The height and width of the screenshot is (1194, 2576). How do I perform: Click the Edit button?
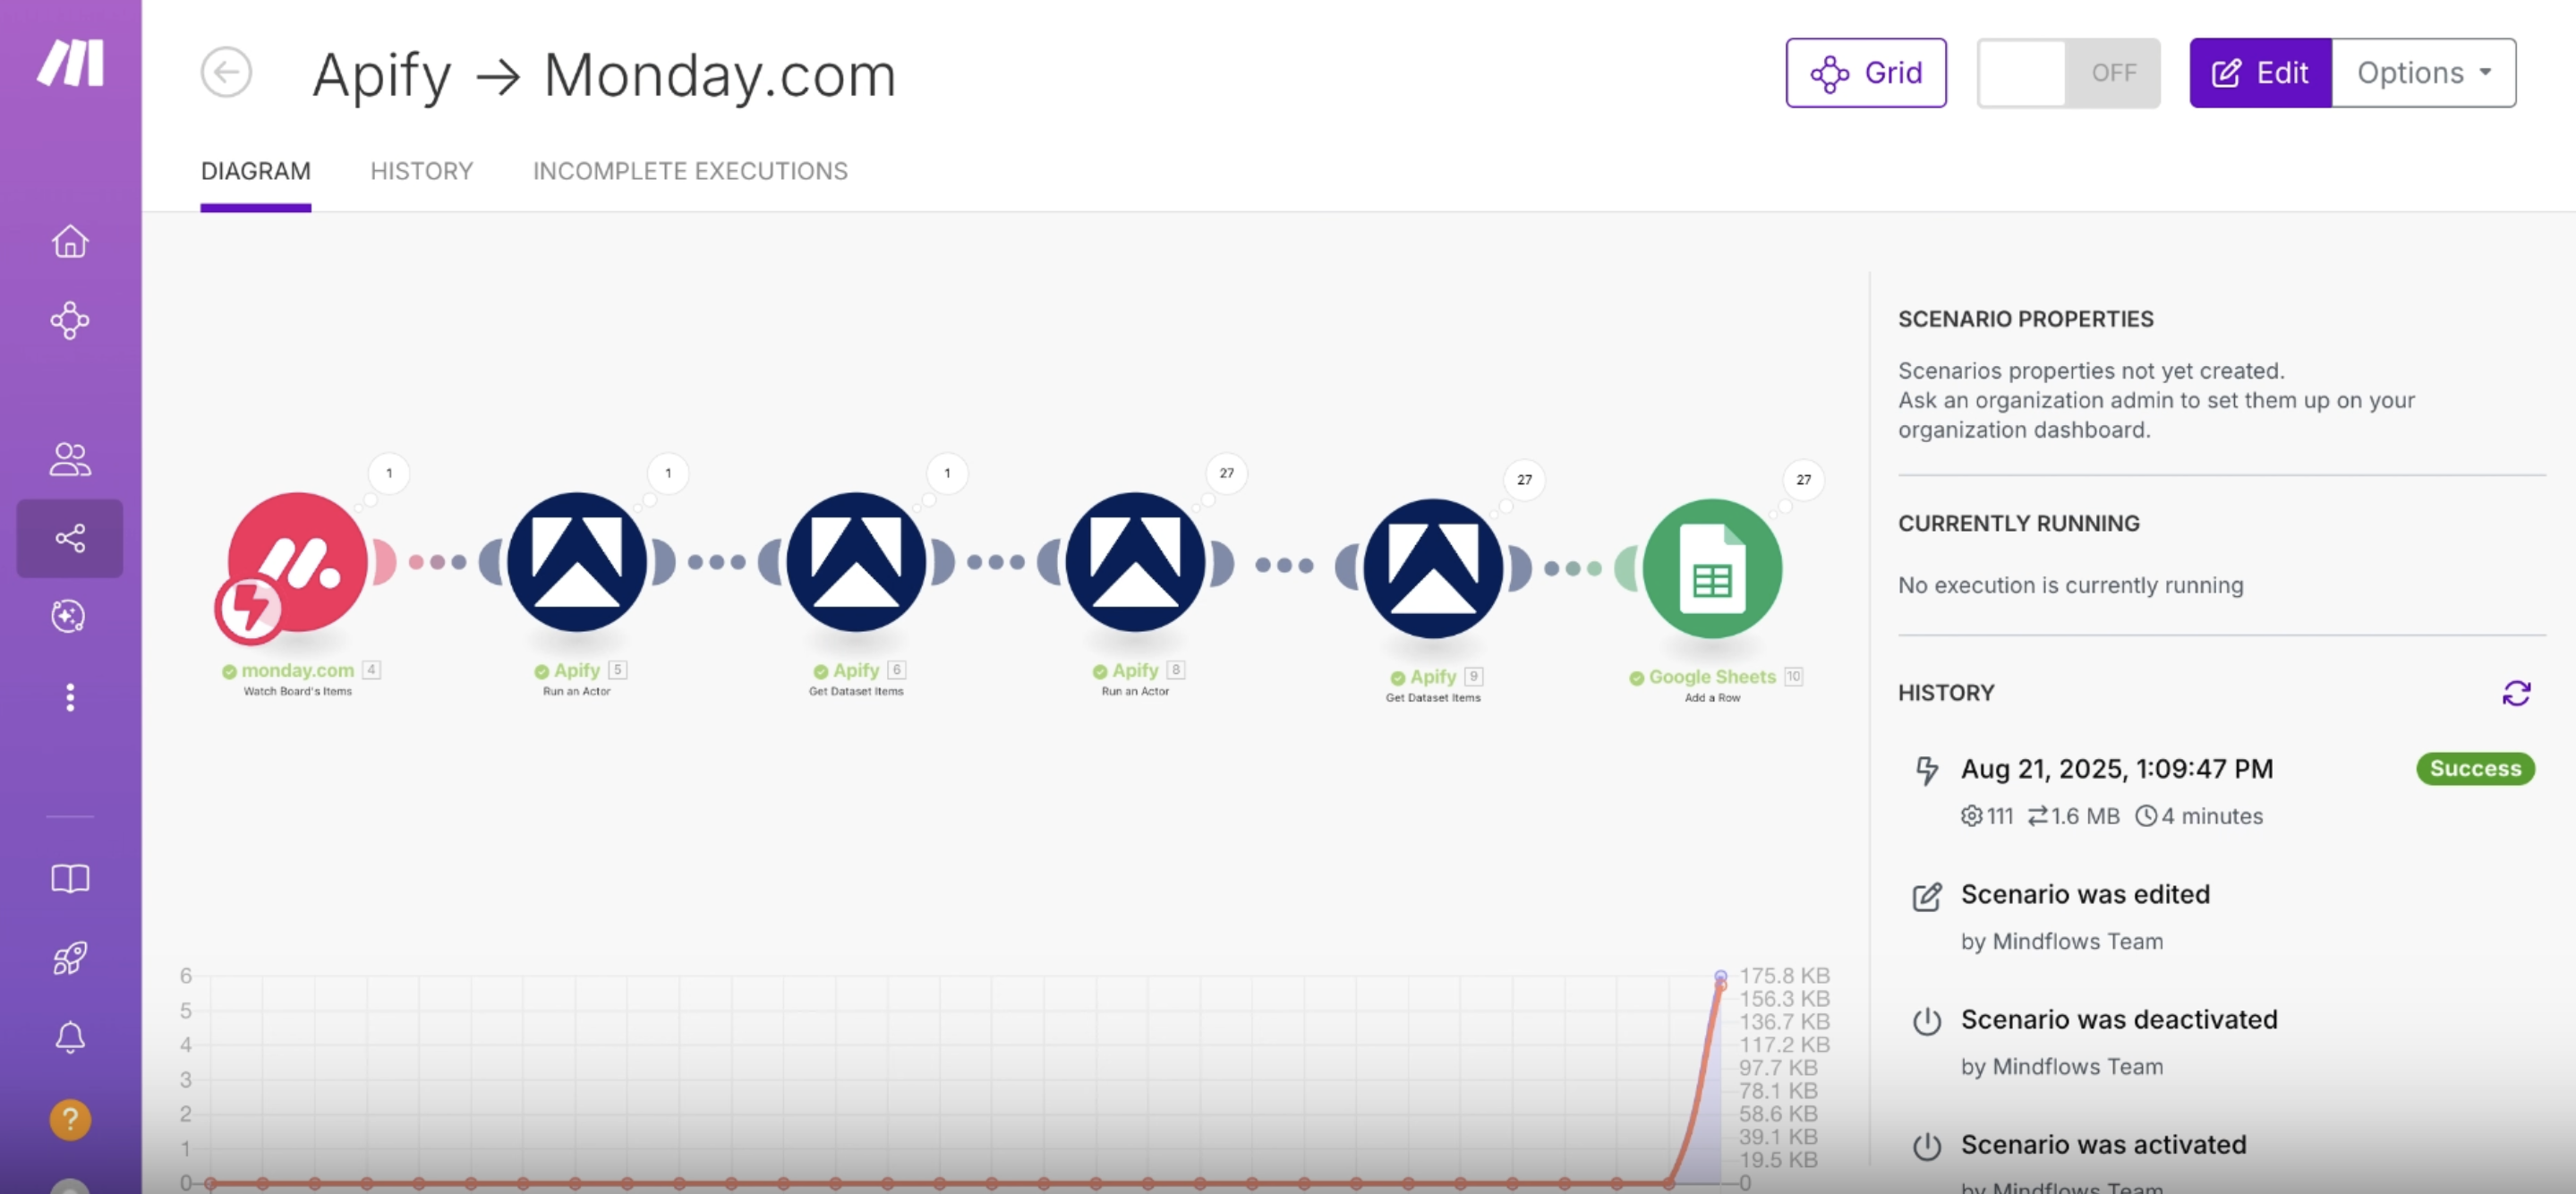2259,73
